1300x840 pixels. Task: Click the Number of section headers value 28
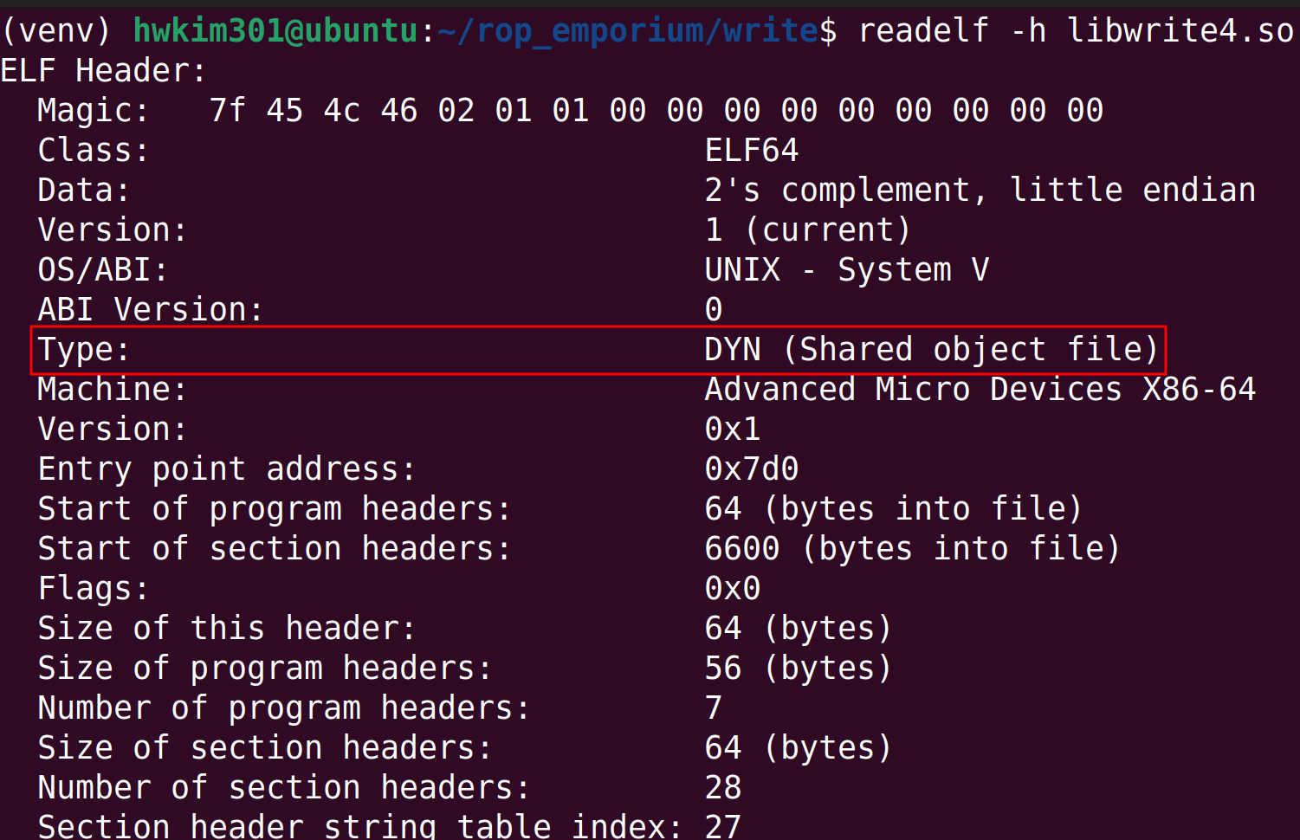tap(723, 788)
